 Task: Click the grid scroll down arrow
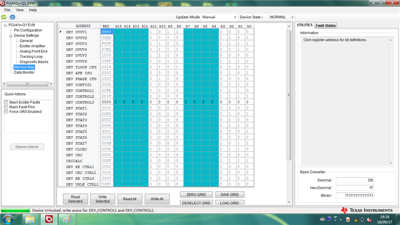pyautogui.click(x=289, y=202)
